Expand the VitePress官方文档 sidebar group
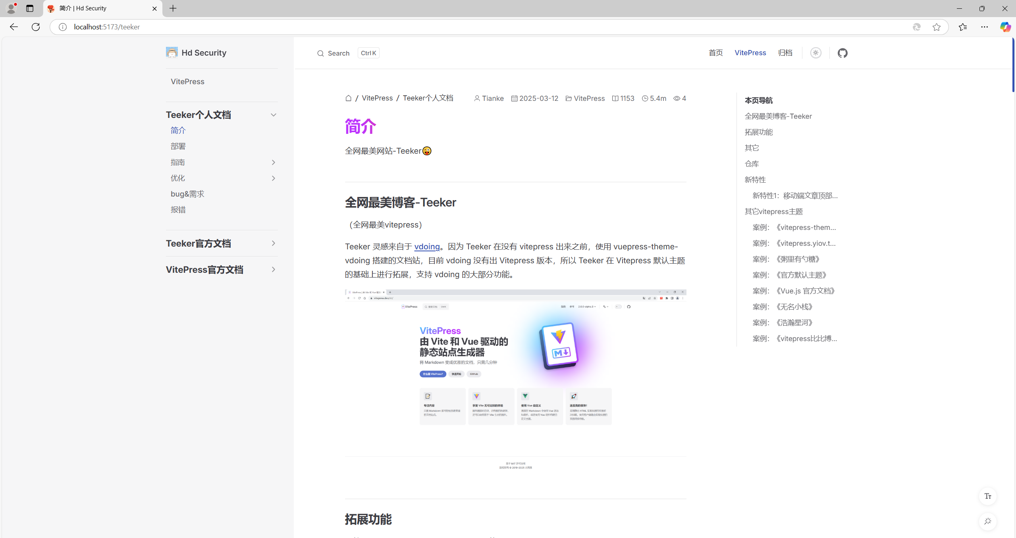This screenshot has height=538, width=1016. pyautogui.click(x=273, y=269)
